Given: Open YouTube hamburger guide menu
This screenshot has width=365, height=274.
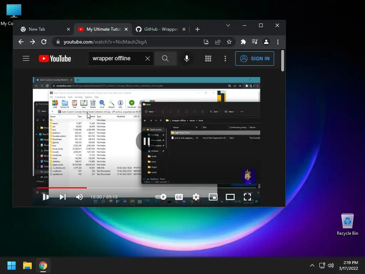Looking at the screenshot, I should (x=26, y=58).
